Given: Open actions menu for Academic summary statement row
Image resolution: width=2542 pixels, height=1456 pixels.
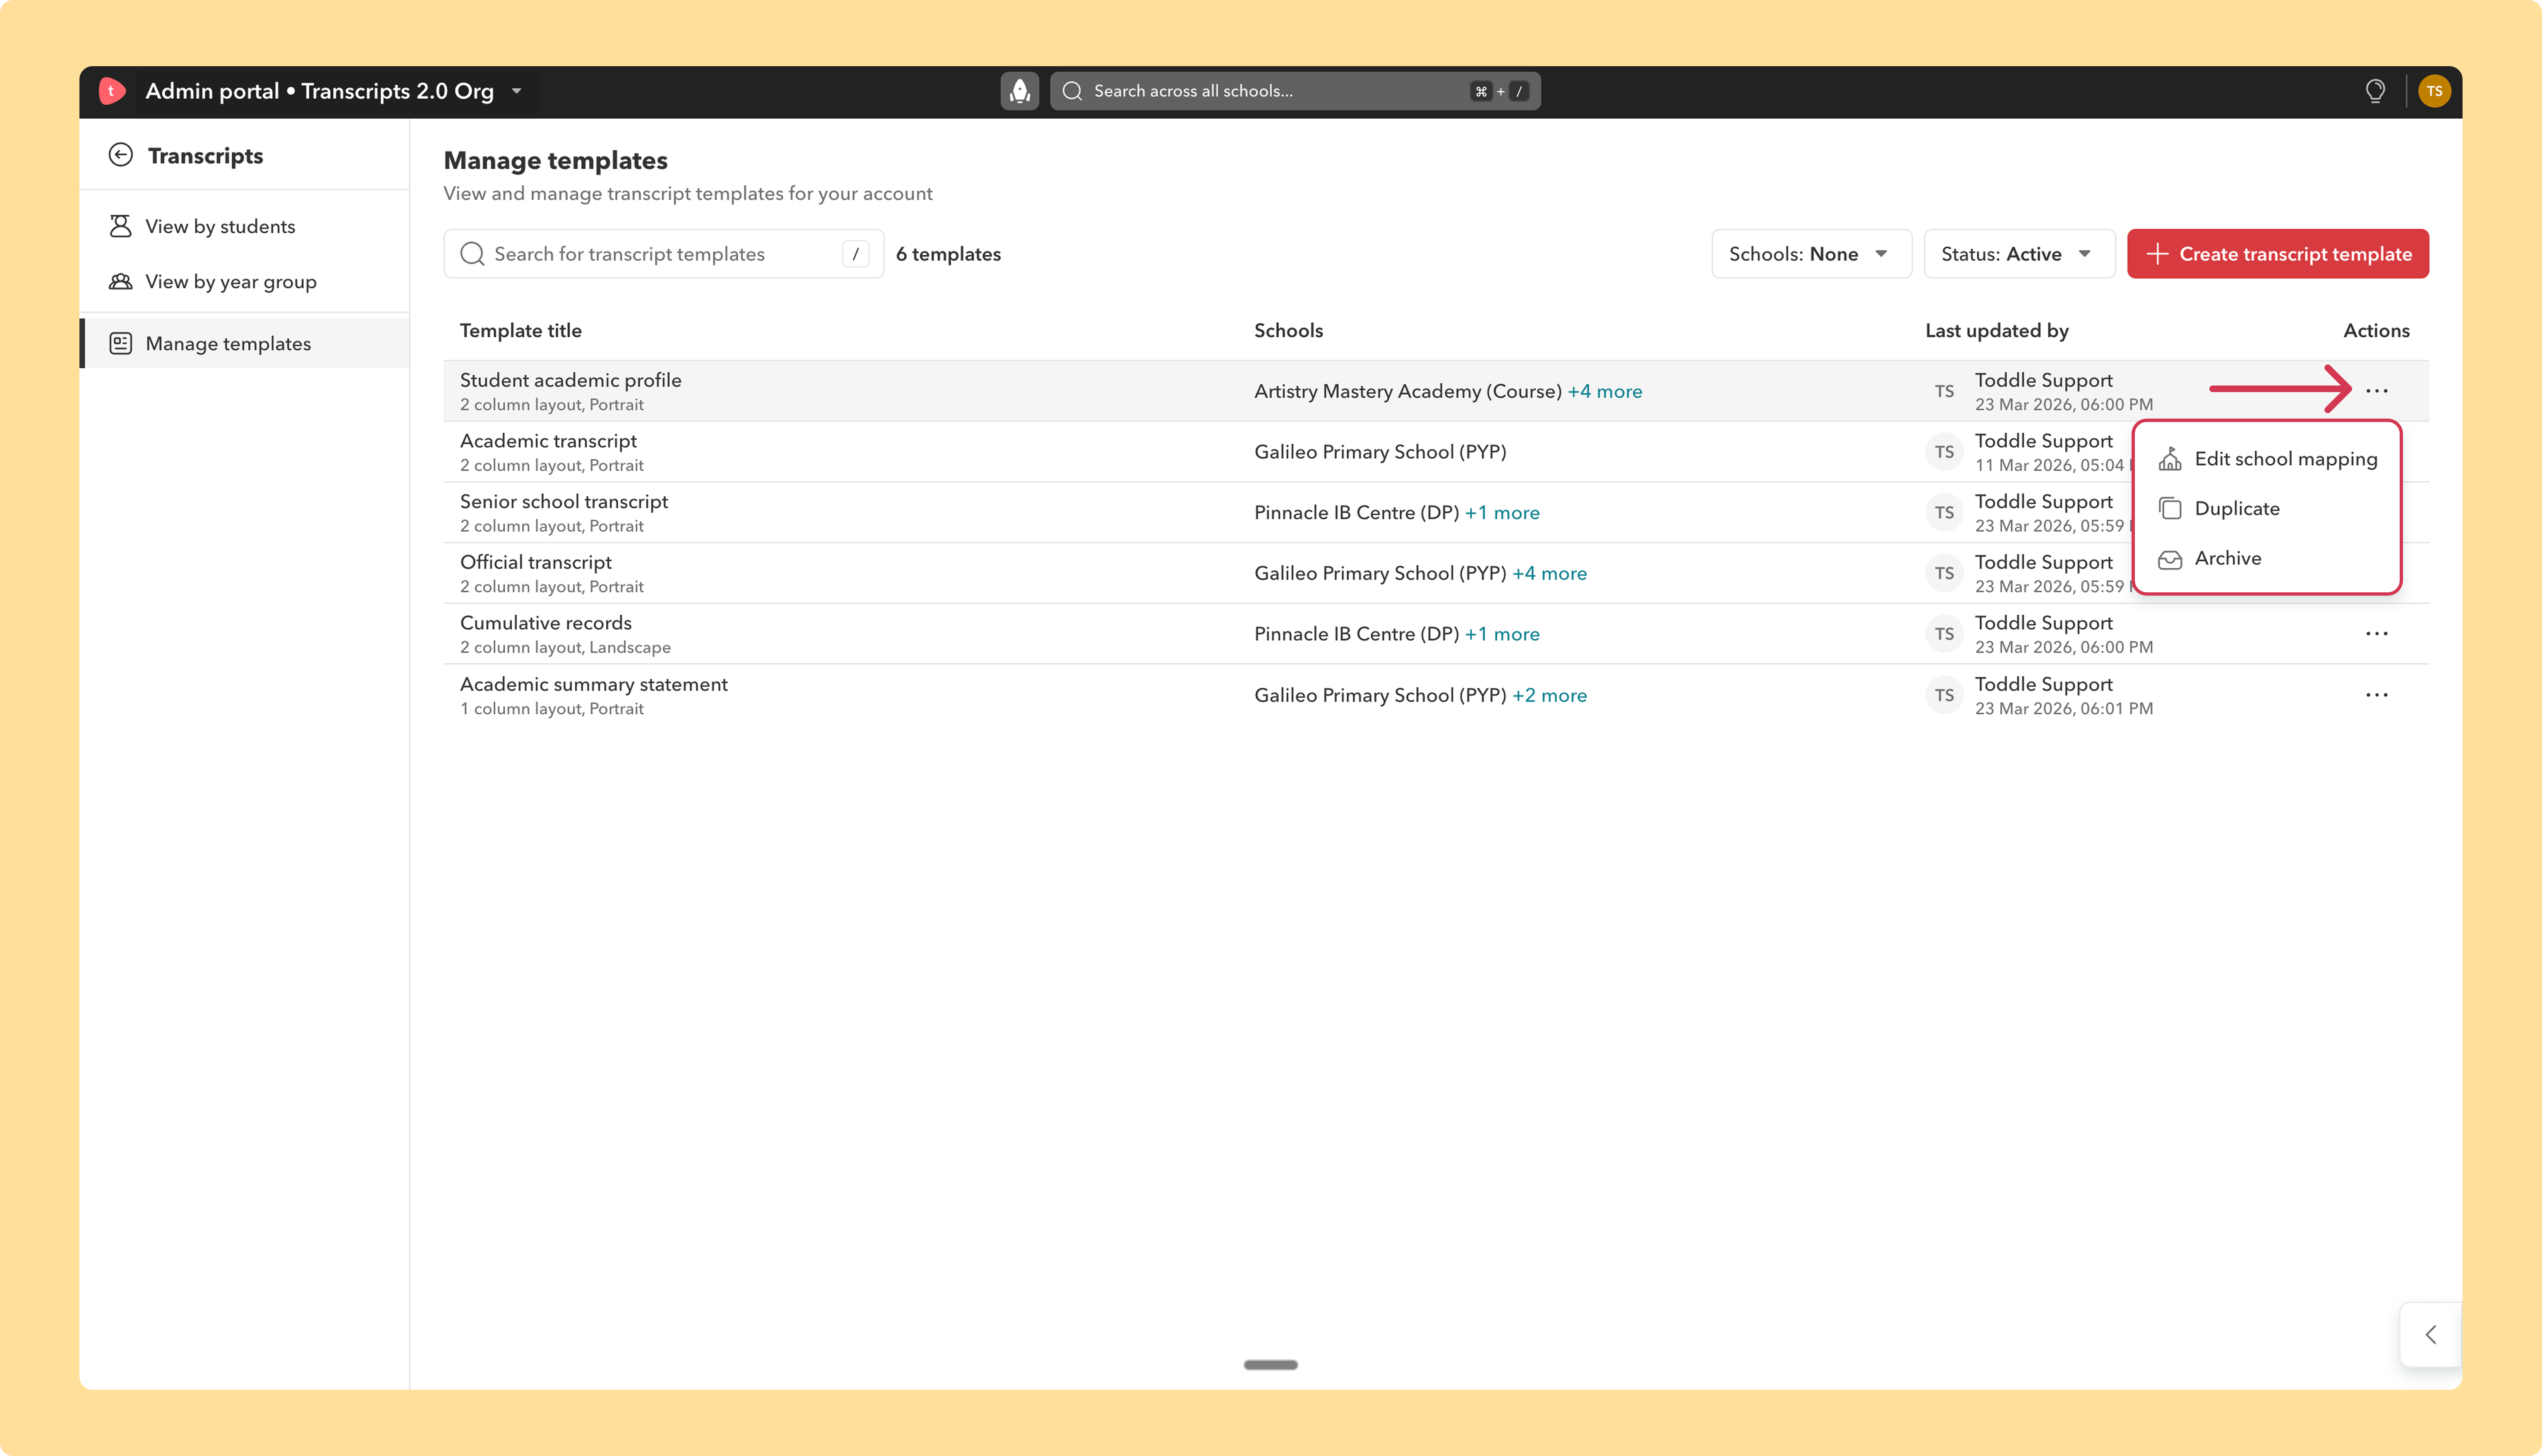Looking at the screenshot, I should (2377, 695).
